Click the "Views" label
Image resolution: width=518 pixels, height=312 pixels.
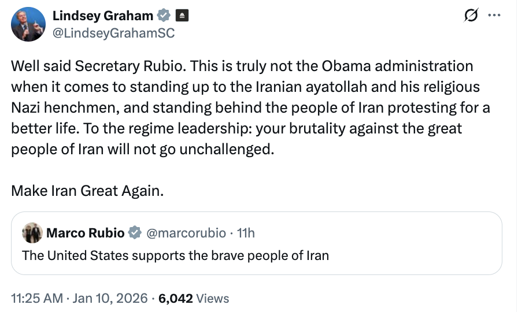pyautogui.click(x=213, y=299)
